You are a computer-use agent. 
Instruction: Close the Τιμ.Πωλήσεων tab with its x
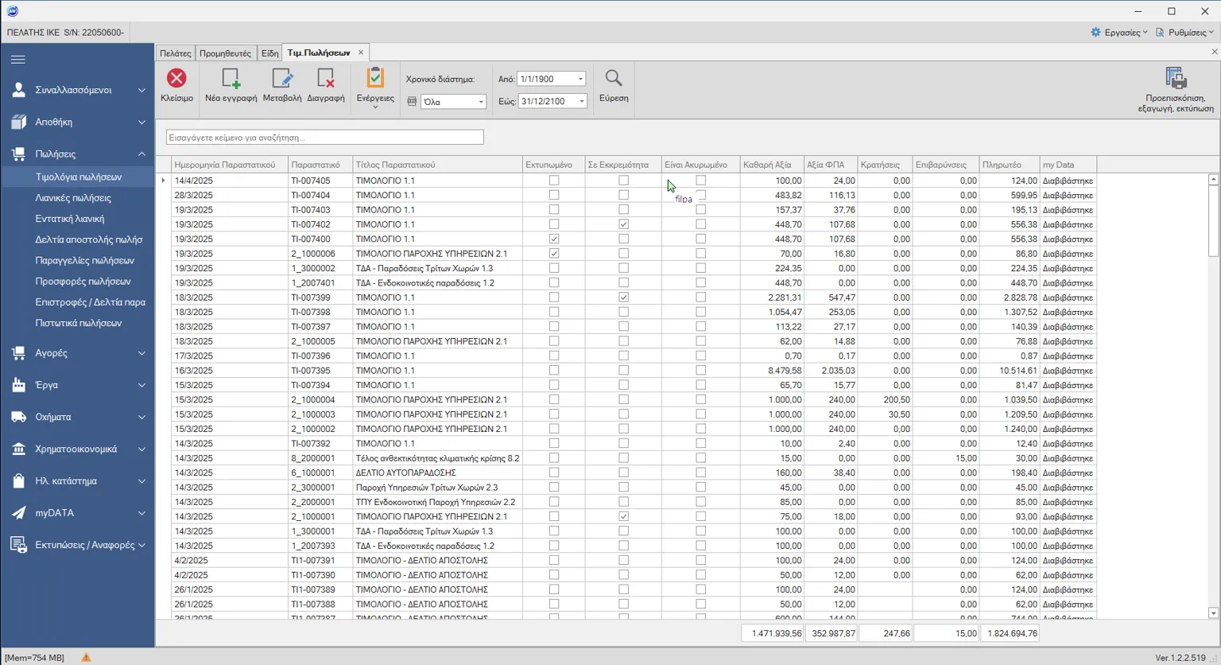coord(360,52)
